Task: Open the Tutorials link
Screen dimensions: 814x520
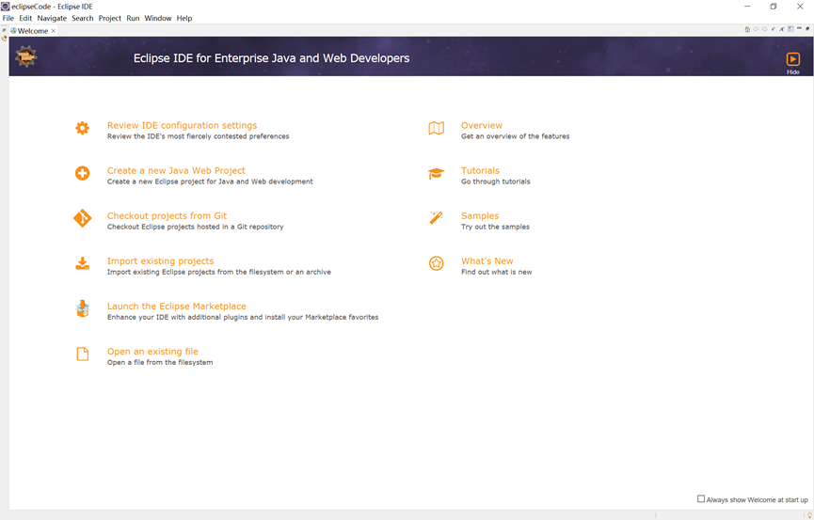Action: click(x=480, y=171)
